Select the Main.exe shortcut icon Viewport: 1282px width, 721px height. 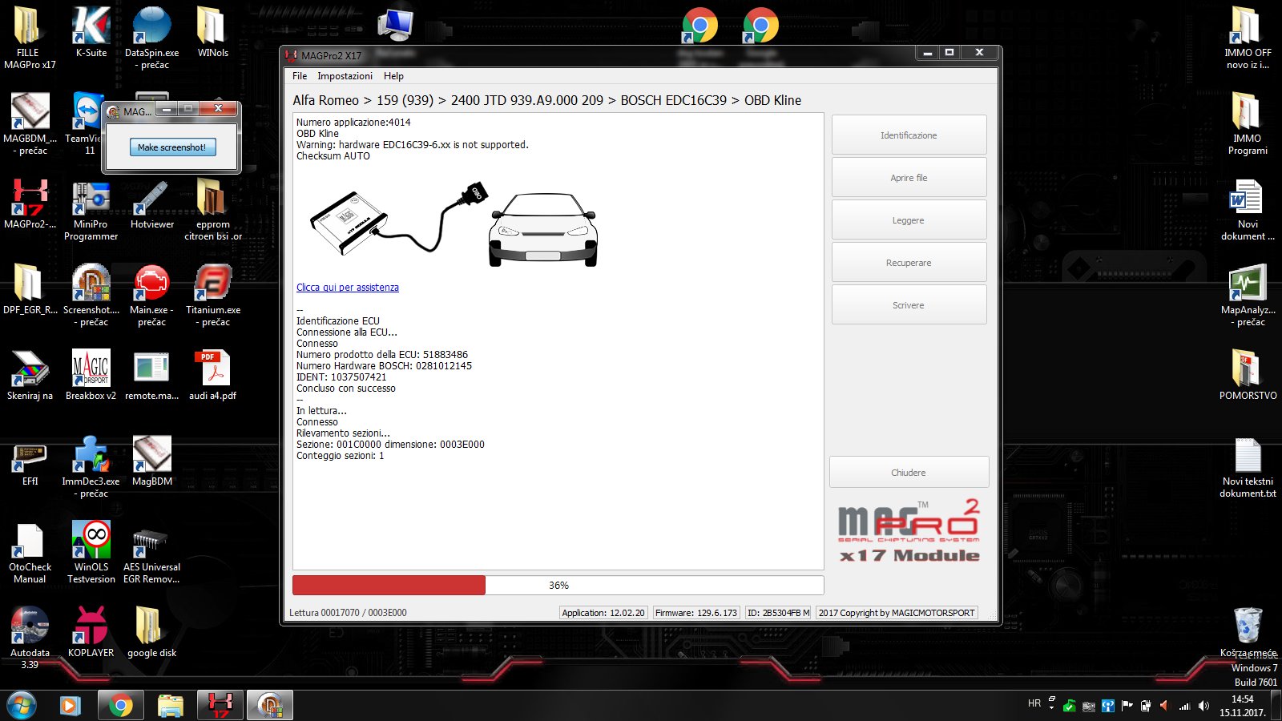151,296
